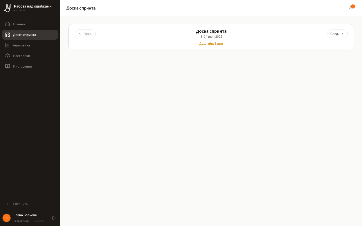The image size is (362, 226).
Task: Go to previous sprint with Пред.
Action: tap(85, 34)
